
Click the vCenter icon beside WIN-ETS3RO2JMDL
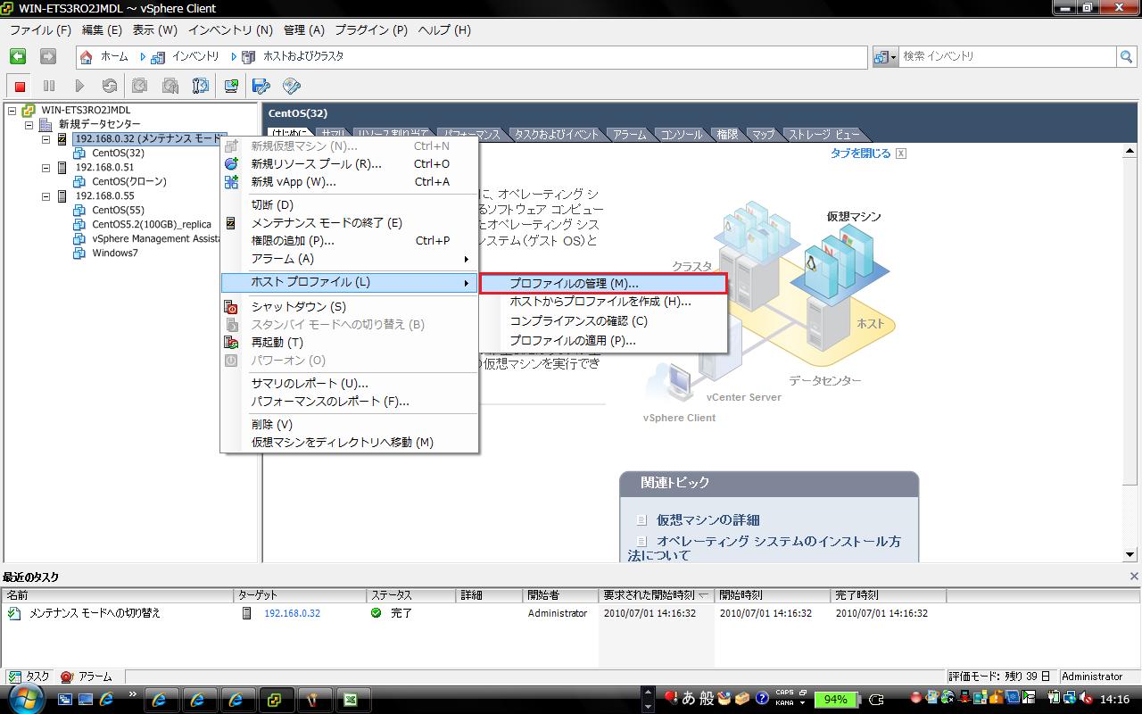point(29,111)
